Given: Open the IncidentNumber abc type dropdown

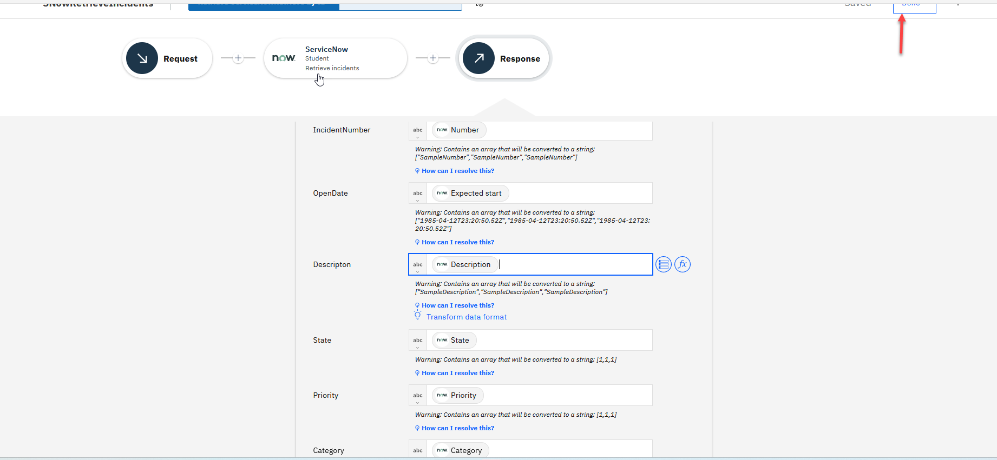Looking at the screenshot, I should [x=418, y=131].
